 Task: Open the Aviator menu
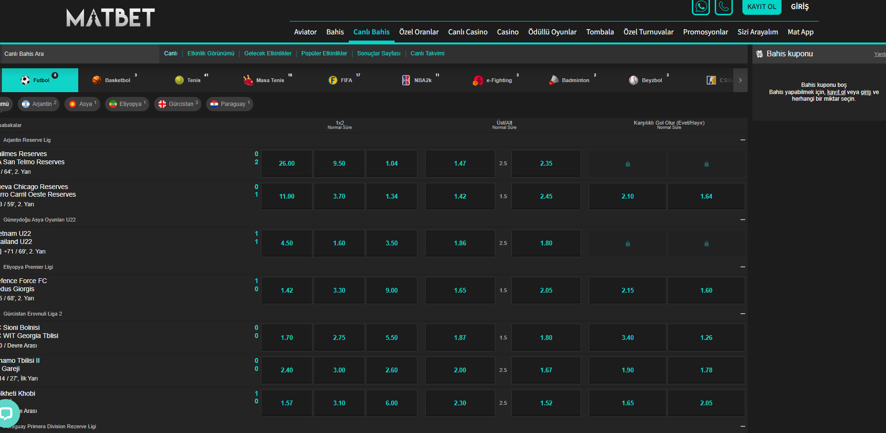305,32
